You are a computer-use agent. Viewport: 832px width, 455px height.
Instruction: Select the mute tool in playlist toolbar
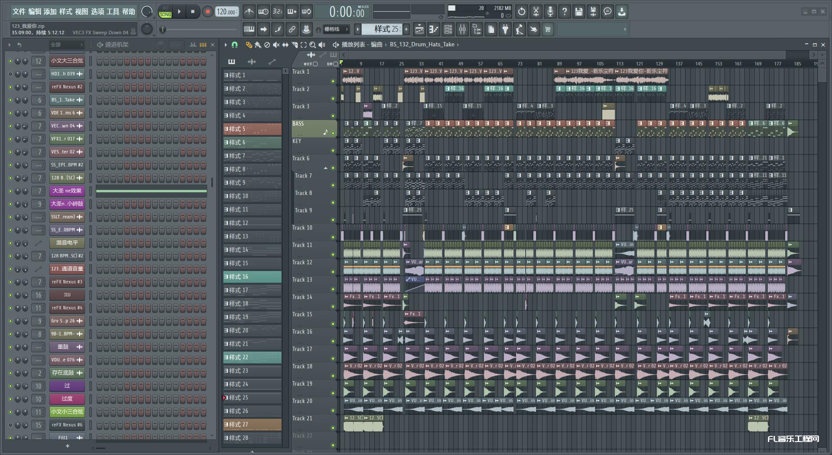click(x=276, y=45)
